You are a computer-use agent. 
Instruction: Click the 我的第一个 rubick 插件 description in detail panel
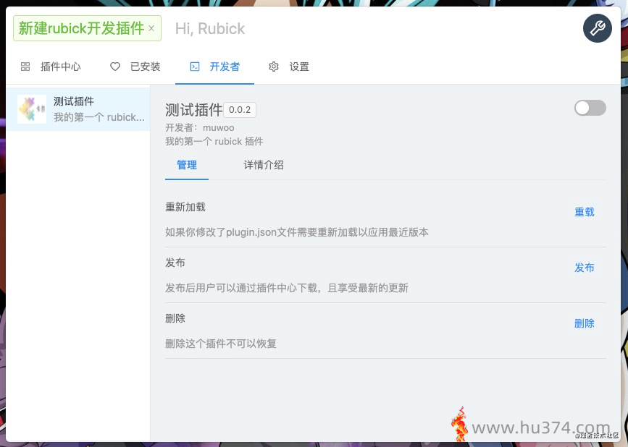(214, 142)
